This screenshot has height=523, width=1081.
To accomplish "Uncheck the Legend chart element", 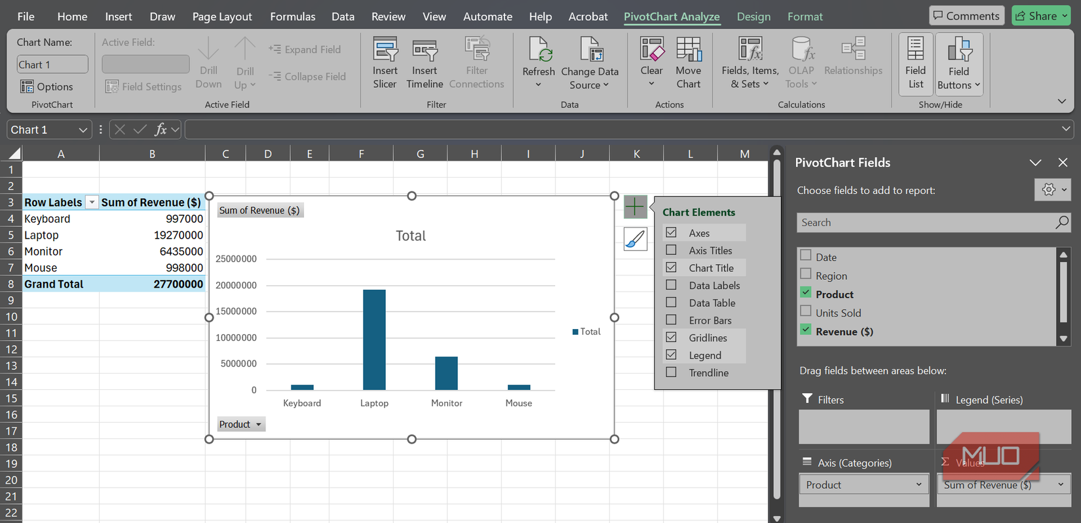I will (x=672, y=355).
